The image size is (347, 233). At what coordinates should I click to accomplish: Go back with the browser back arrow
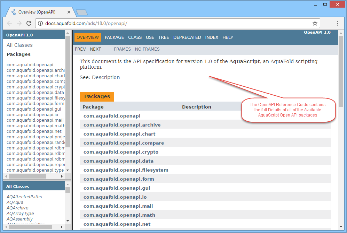click(9, 23)
